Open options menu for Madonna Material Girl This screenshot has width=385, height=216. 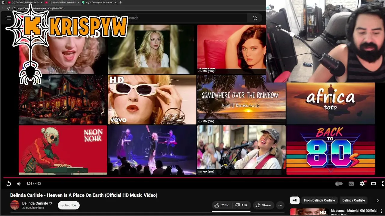pyautogui.click(x=381, y=212)
